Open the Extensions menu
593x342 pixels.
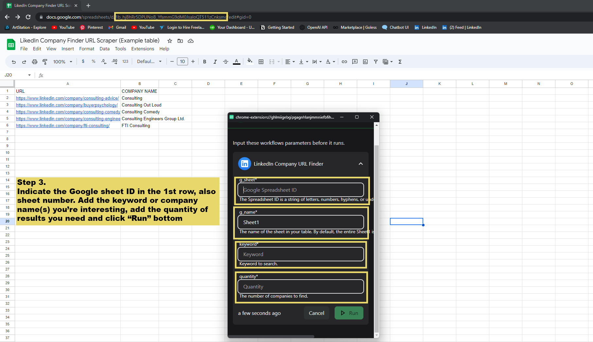143,49
